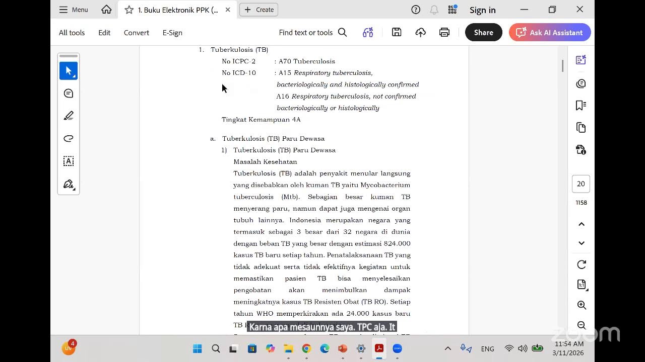Add a comment with the sticky note tool
Viewport: 645px width, 362px height.
[x=69, y=94]
